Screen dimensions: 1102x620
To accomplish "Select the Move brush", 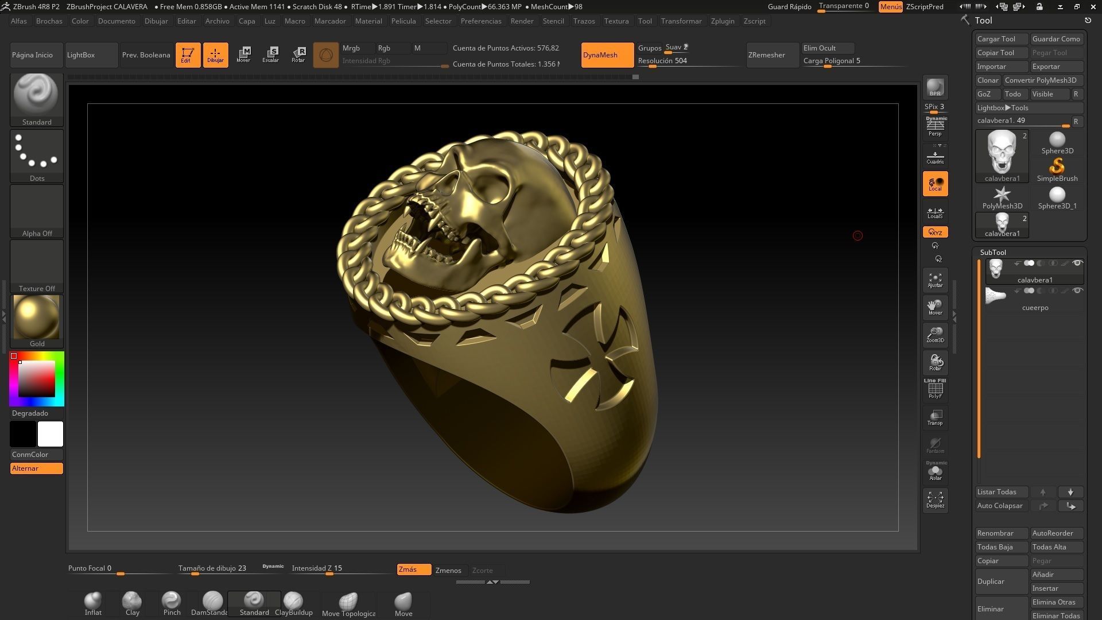I will coord(403,604).
